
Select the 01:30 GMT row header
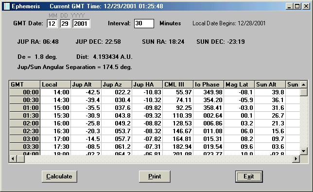coord(25,116)
